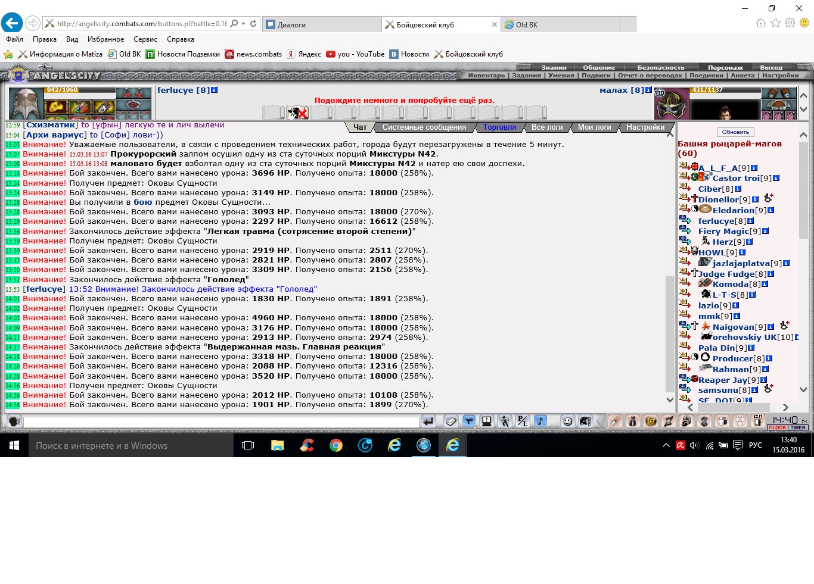The image size is (814, 584).
Task: Click the running figure icon in chat toolbar
Action: click(505, 421)
